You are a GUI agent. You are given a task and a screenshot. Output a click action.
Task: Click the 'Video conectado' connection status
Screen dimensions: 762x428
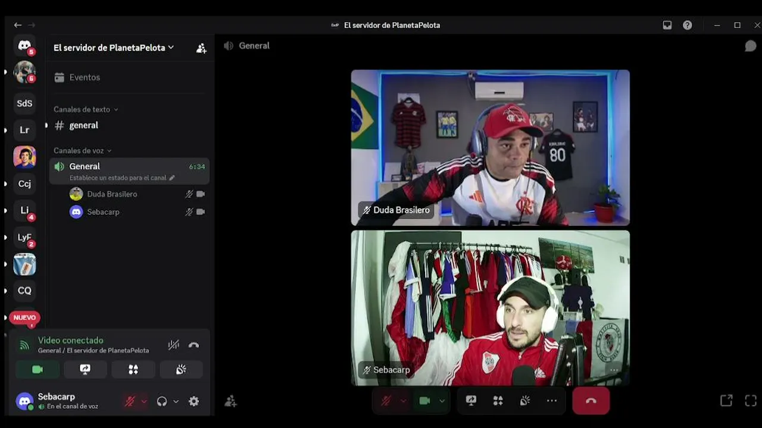[70, 340]
